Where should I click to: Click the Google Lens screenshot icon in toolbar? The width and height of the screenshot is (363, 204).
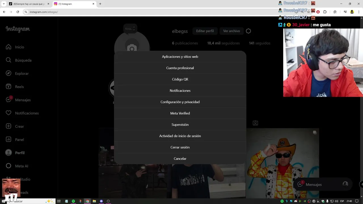(335, 12)
